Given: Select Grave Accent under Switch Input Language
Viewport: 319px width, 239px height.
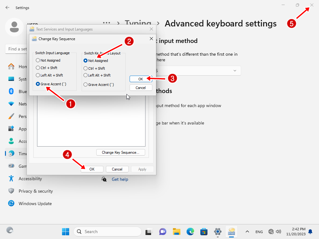Looking at the screenshot, I should click(38, 84).
